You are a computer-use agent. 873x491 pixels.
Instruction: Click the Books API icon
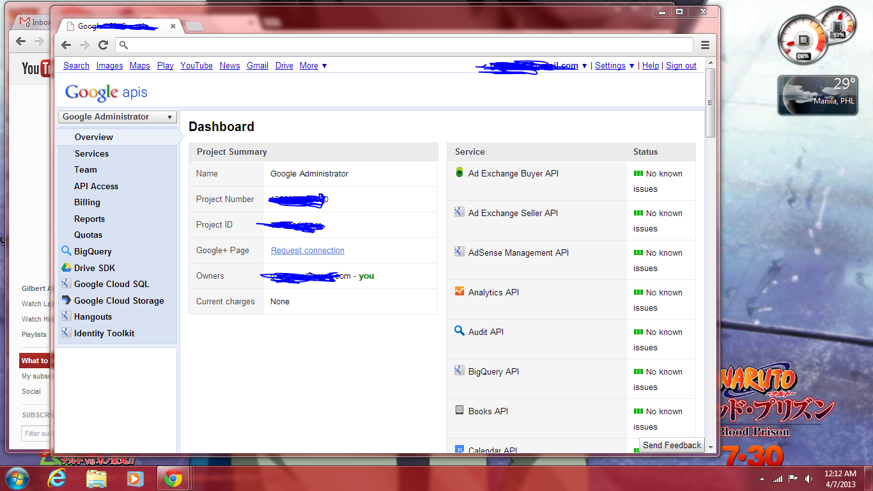pyautogui.click(x=459, y=410)
